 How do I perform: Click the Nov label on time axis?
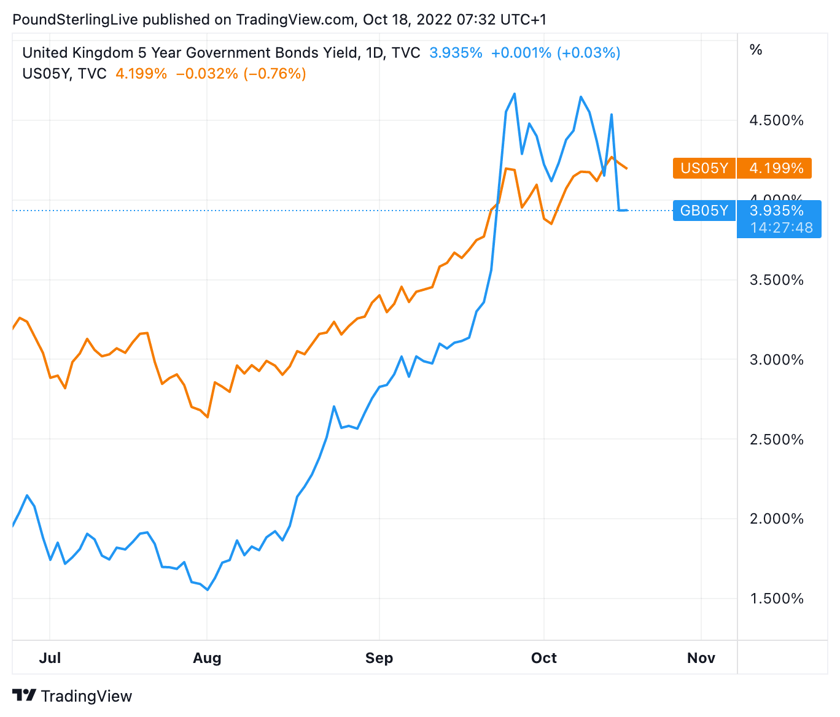pyautogui.click(x=701, y=658)
